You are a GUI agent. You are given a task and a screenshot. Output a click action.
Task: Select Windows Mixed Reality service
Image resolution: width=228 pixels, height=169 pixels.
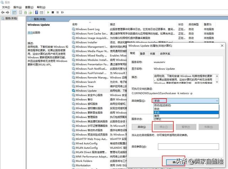coord(91,56)
